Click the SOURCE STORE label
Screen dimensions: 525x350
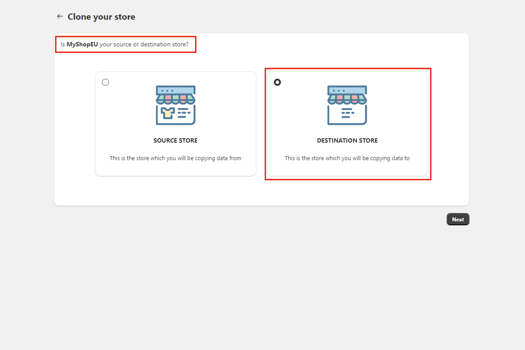point(175,140)
